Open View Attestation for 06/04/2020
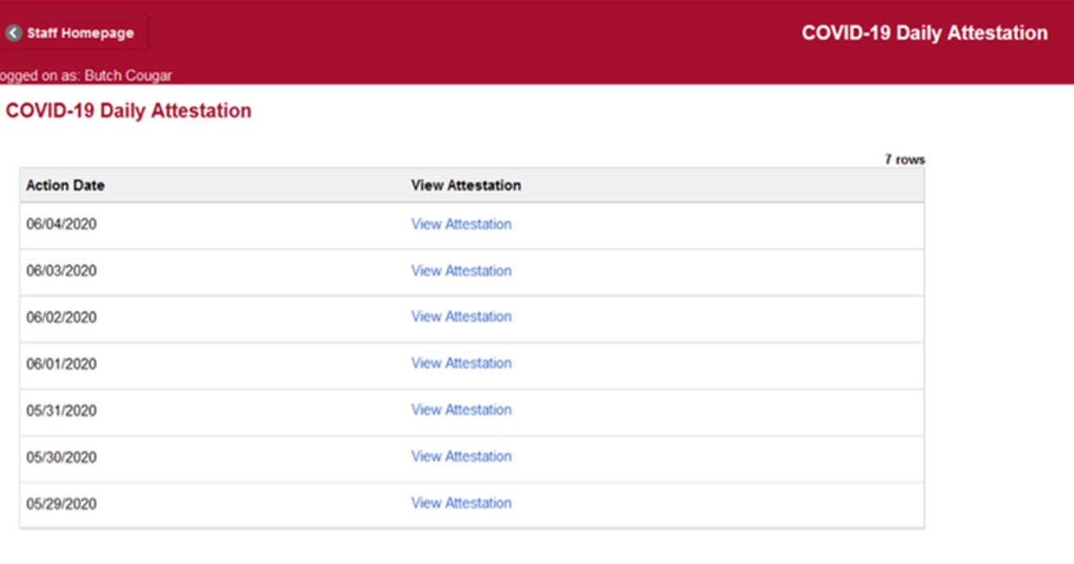Image resolution: width=1074 pixels, height=564 pixels. point(461,224)
